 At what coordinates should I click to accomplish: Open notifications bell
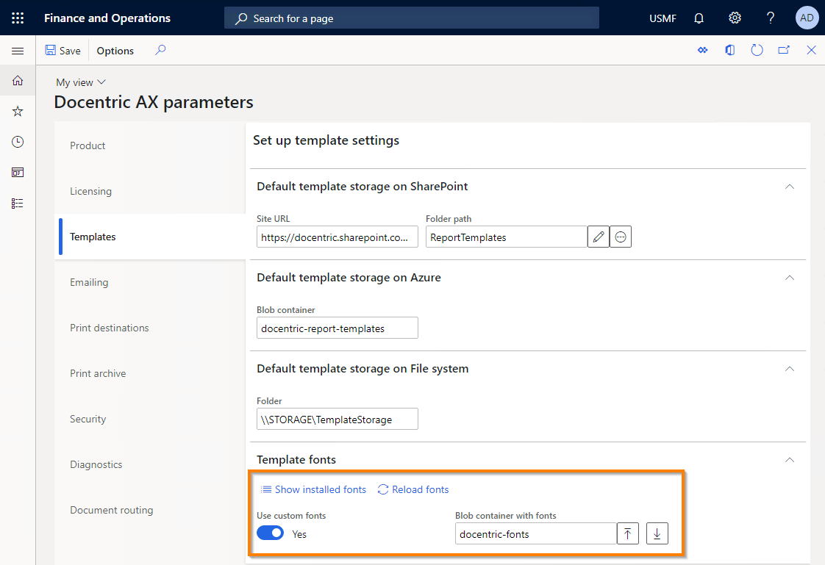[699, 18]
